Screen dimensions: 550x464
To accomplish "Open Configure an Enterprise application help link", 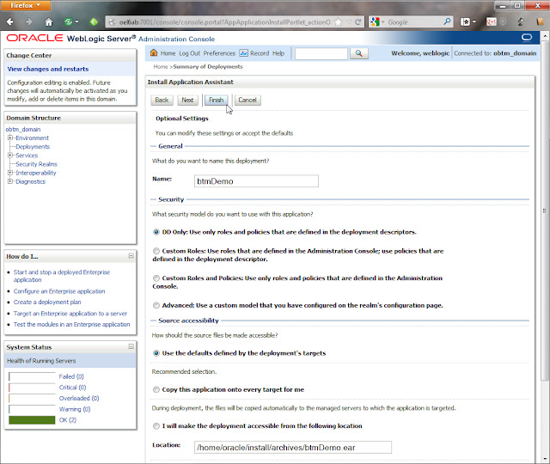I will tap(59, 291).
